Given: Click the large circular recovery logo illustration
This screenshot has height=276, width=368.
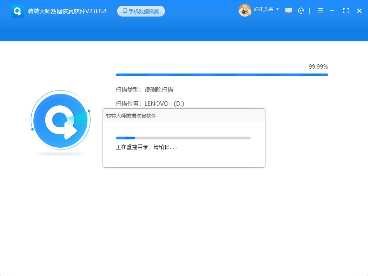Looking at the screenshot, I should click(x=60, y=120).
